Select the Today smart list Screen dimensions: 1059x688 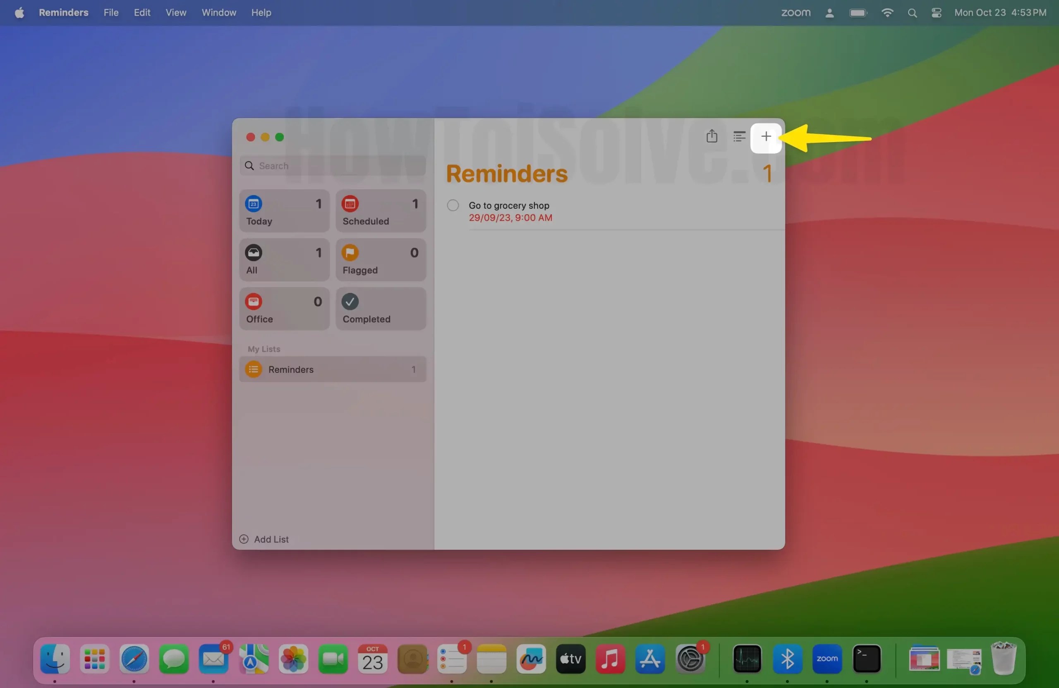[x=284, y=211]
